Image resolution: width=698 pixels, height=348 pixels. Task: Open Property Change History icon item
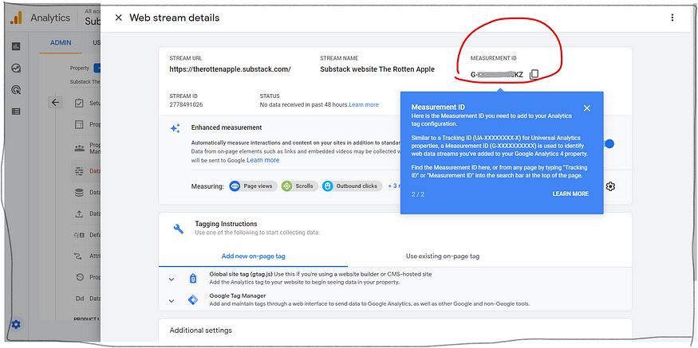[79, 277]
